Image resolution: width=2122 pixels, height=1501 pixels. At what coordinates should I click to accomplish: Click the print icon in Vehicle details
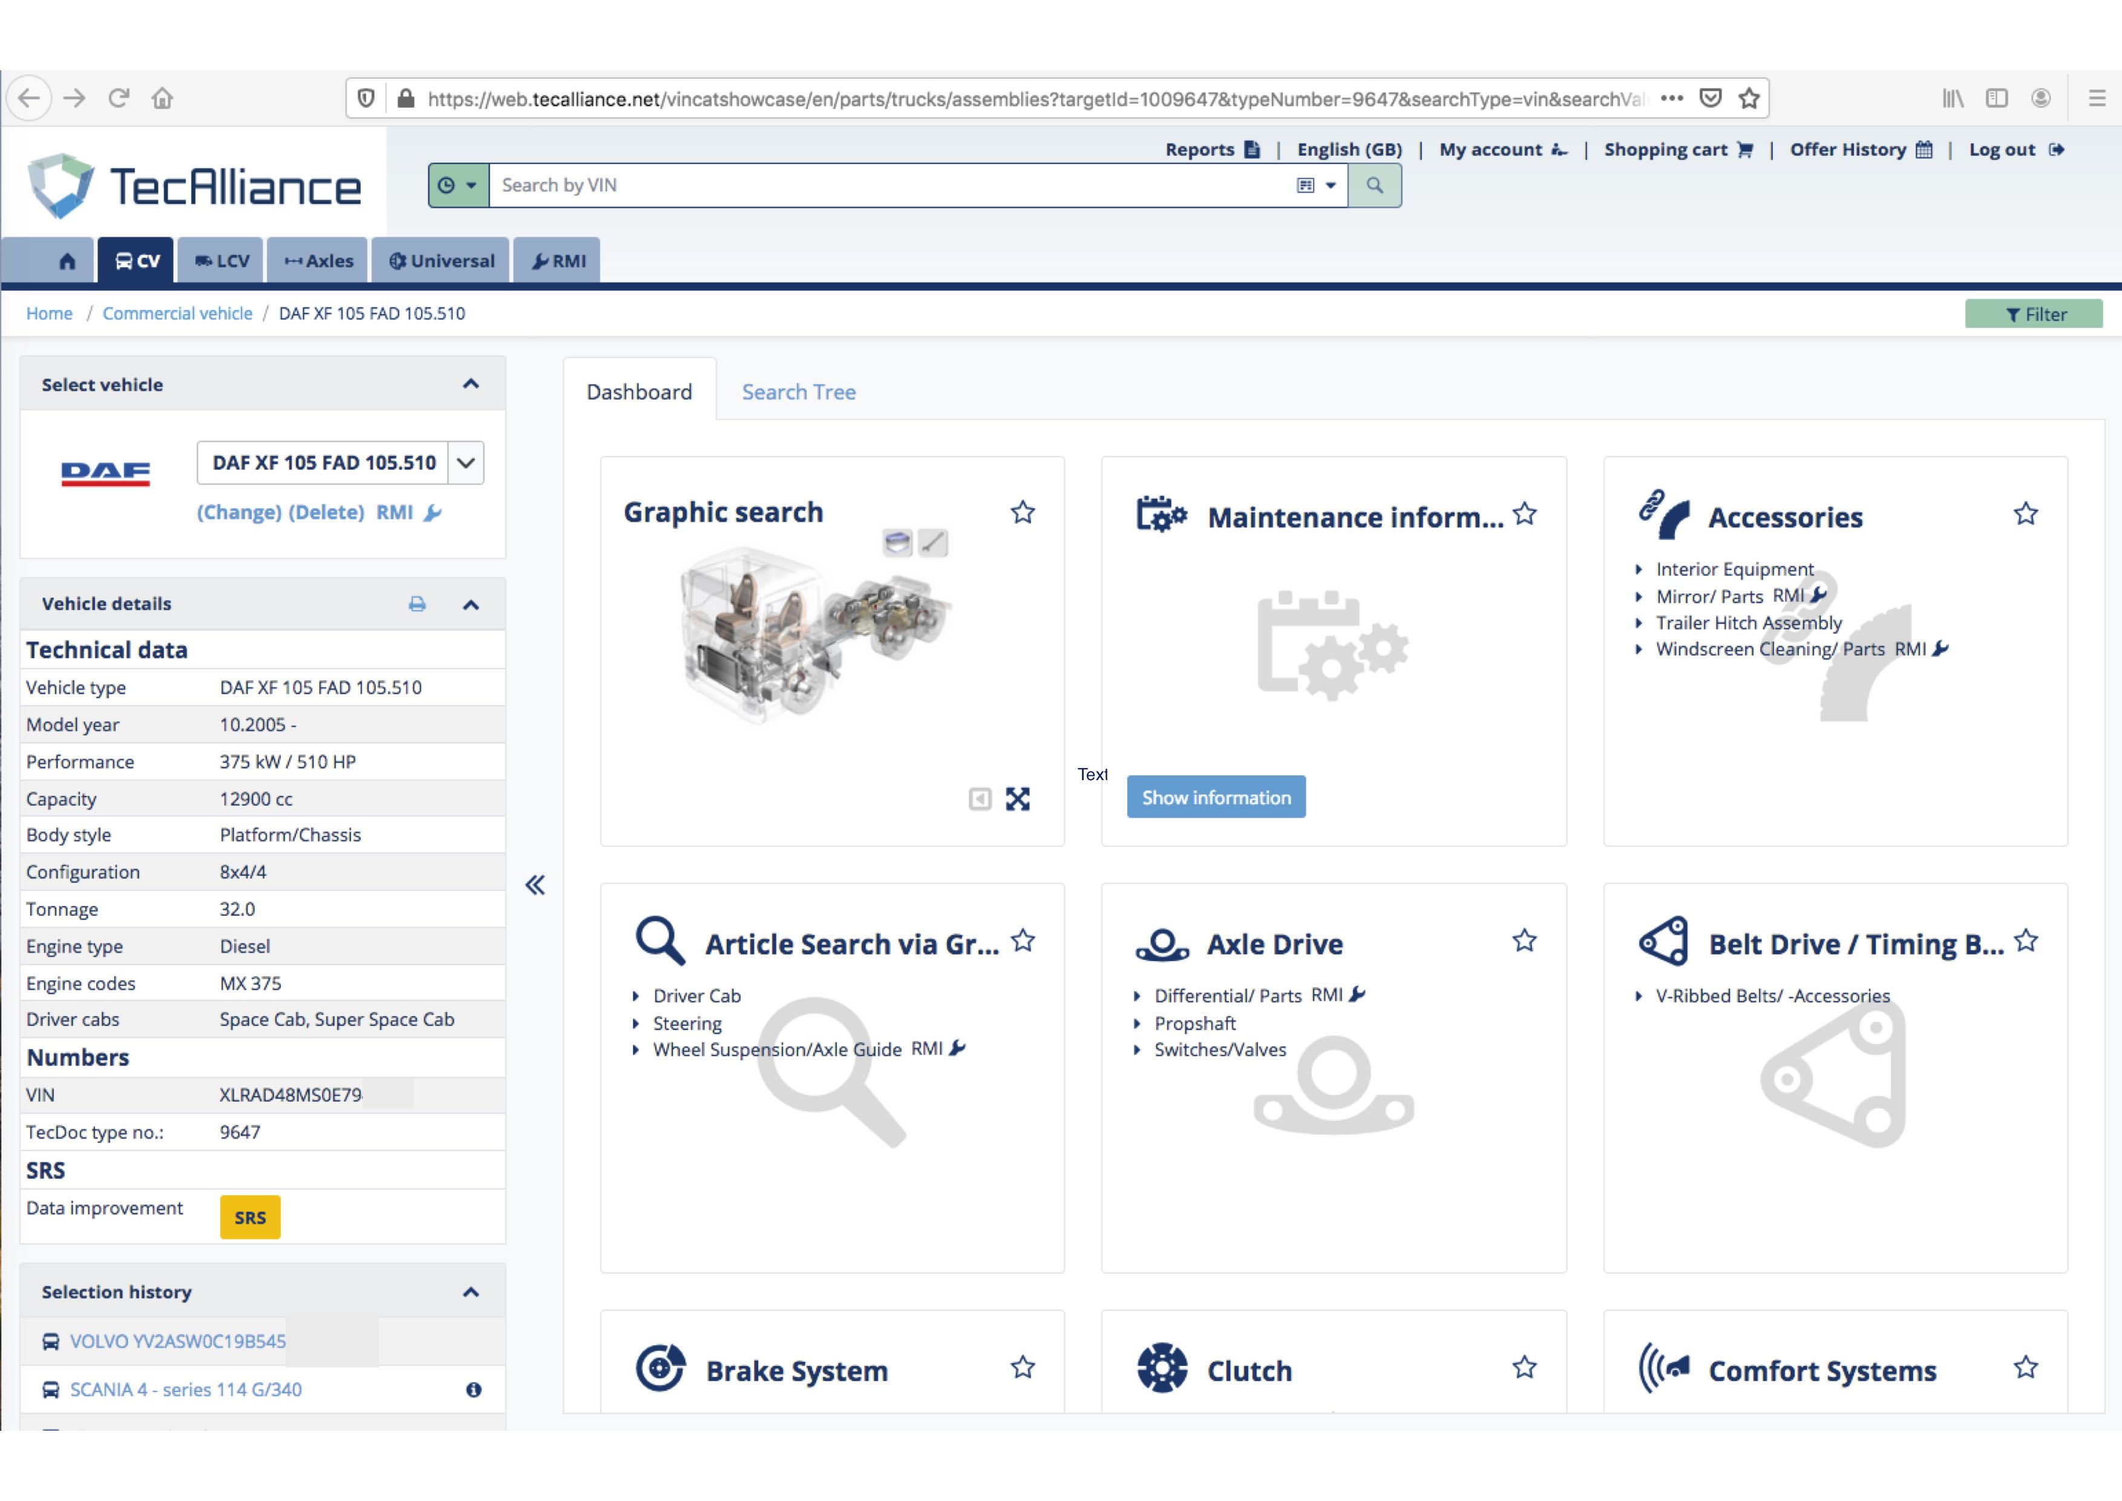pos(417,603)
